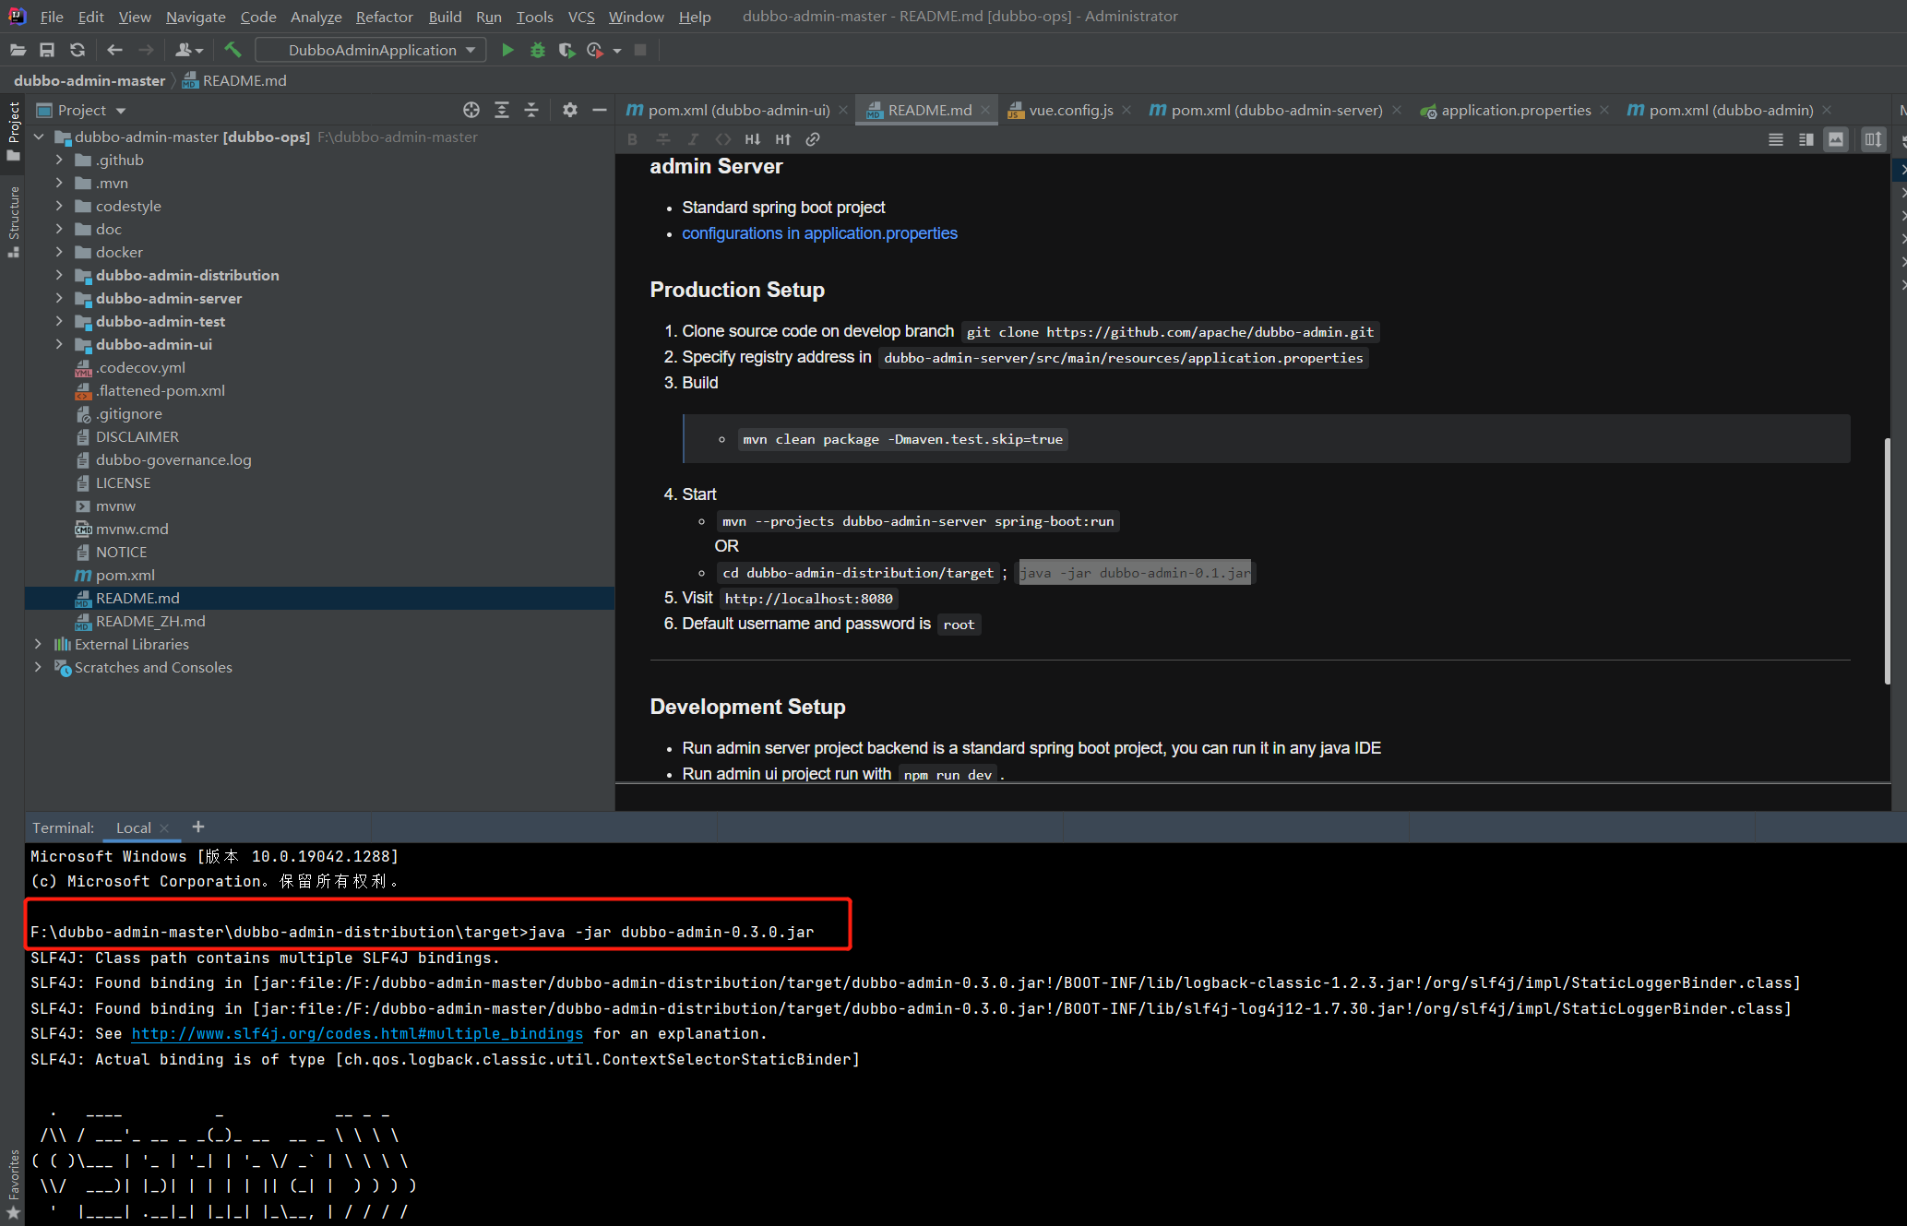Click the Build project hammer icon
The height and width of the screenshot is (1226, 1907).
click(232, 50)
